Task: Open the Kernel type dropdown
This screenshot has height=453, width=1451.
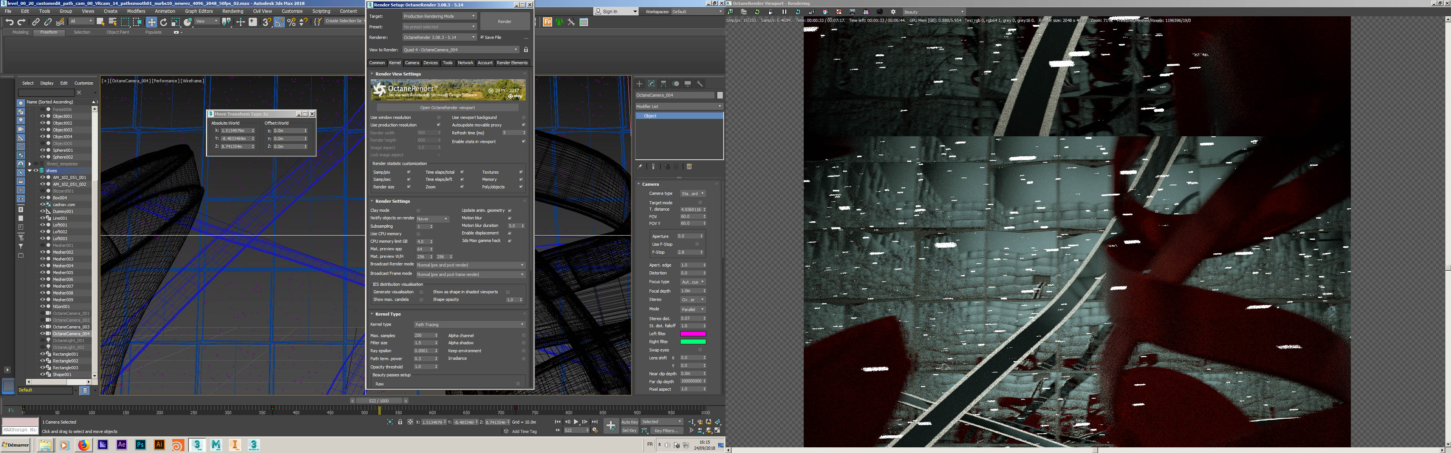Action: pyautogui.click(x=469, y=325)
